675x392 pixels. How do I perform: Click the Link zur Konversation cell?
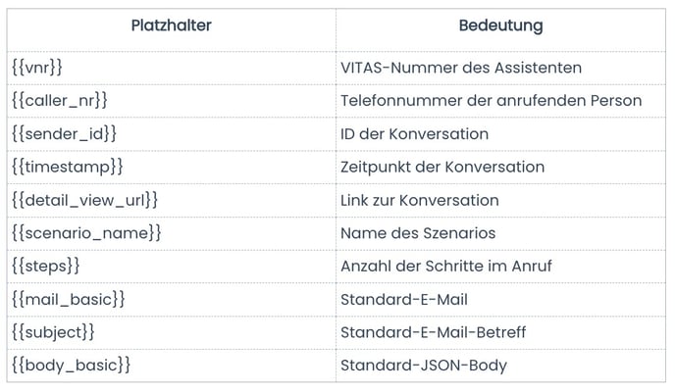(x=420, y=200)
